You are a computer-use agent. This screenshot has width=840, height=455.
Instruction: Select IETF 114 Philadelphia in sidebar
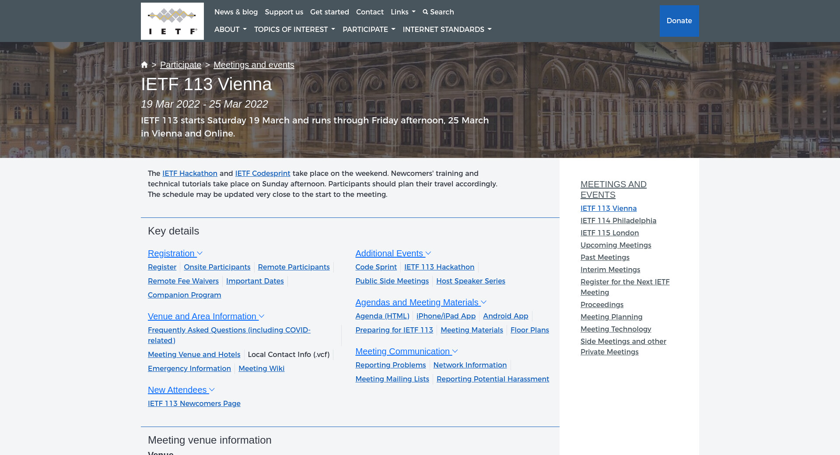click(618, 220)
